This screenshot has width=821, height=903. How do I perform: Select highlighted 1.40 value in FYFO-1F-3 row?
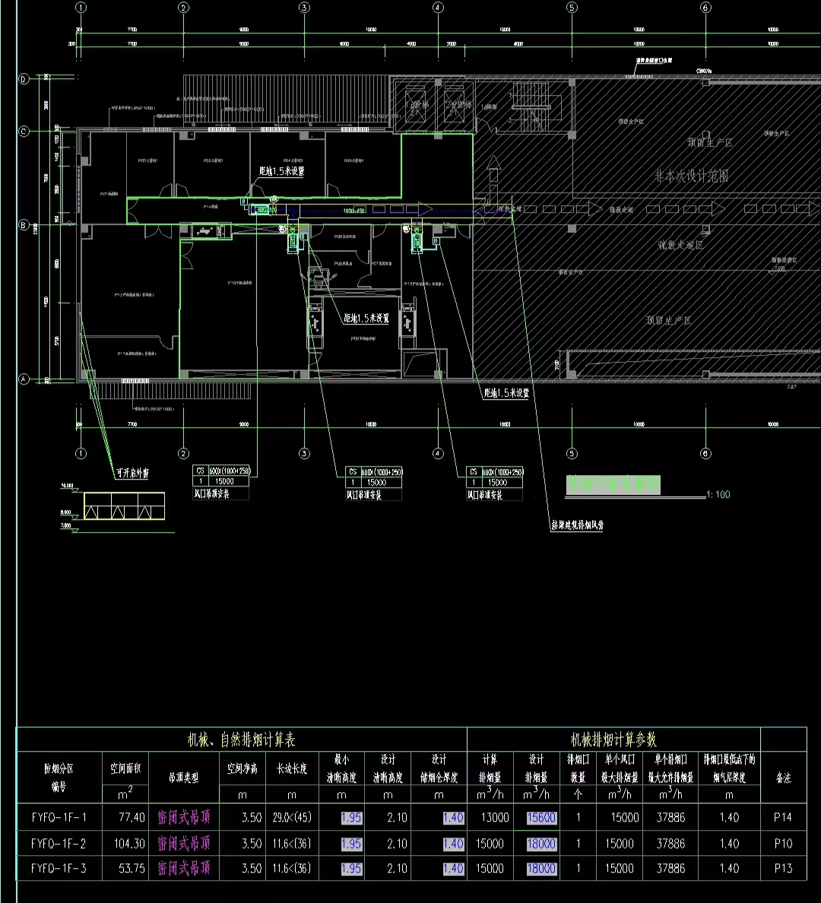(x=453, y=868)
